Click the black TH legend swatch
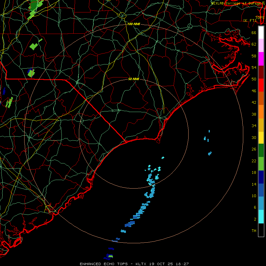Viewport: 266px width, 266px height. click(x=261, y=230)
